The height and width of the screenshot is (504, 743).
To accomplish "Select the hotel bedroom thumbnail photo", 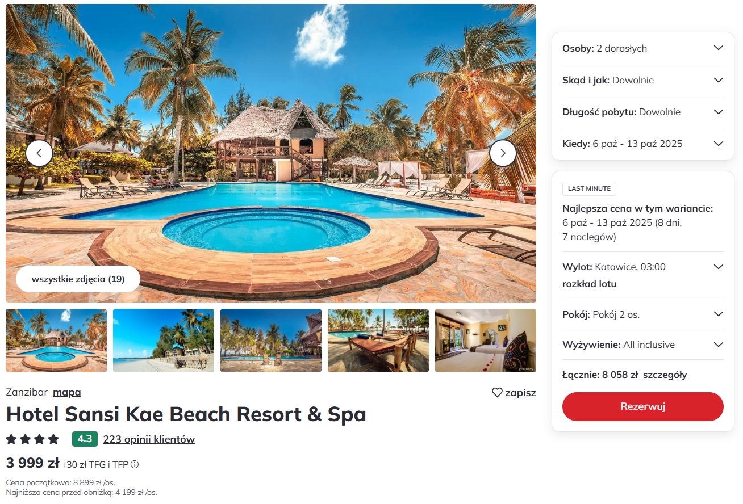I will pos(485,341).
